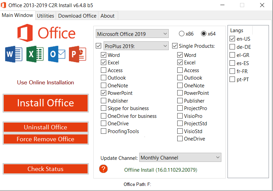Click the Word logo icon
This screenshot has width=273, height=191.
14,54
